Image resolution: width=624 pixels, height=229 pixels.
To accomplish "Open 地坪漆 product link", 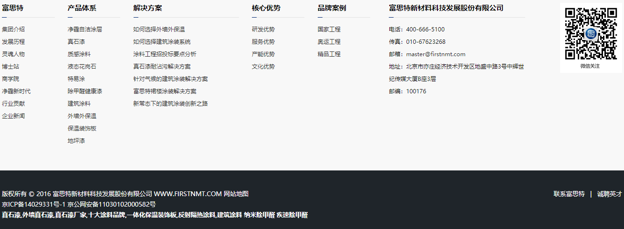I will click(76, 141).
